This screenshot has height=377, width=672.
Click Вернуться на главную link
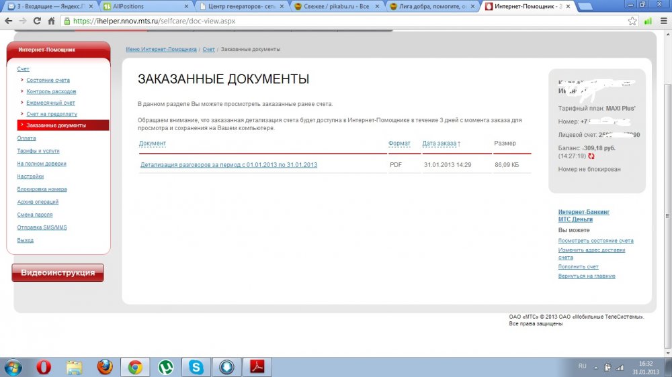tap(587, 276)
